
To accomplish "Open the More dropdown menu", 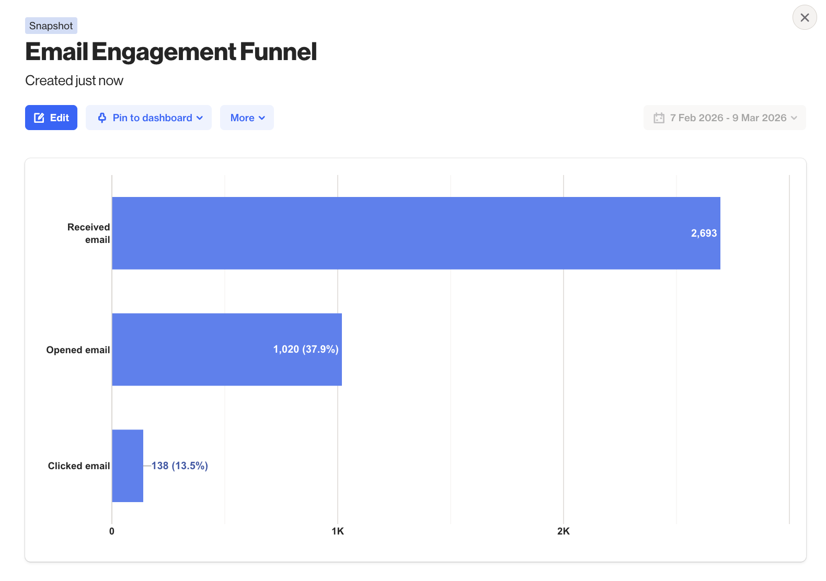I will point(247,118).
